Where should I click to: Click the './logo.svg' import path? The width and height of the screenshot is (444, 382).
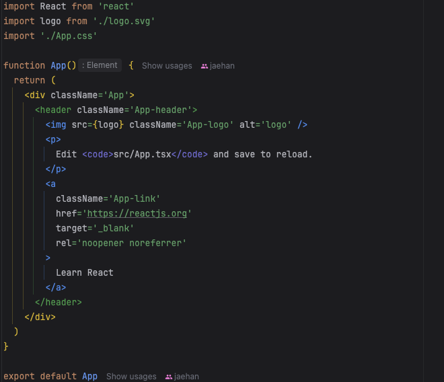point(124,22)
